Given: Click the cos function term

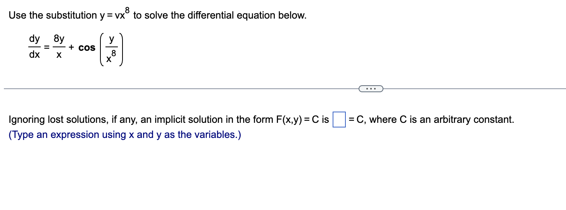Looking at the screenshot, I should [87, 48].
